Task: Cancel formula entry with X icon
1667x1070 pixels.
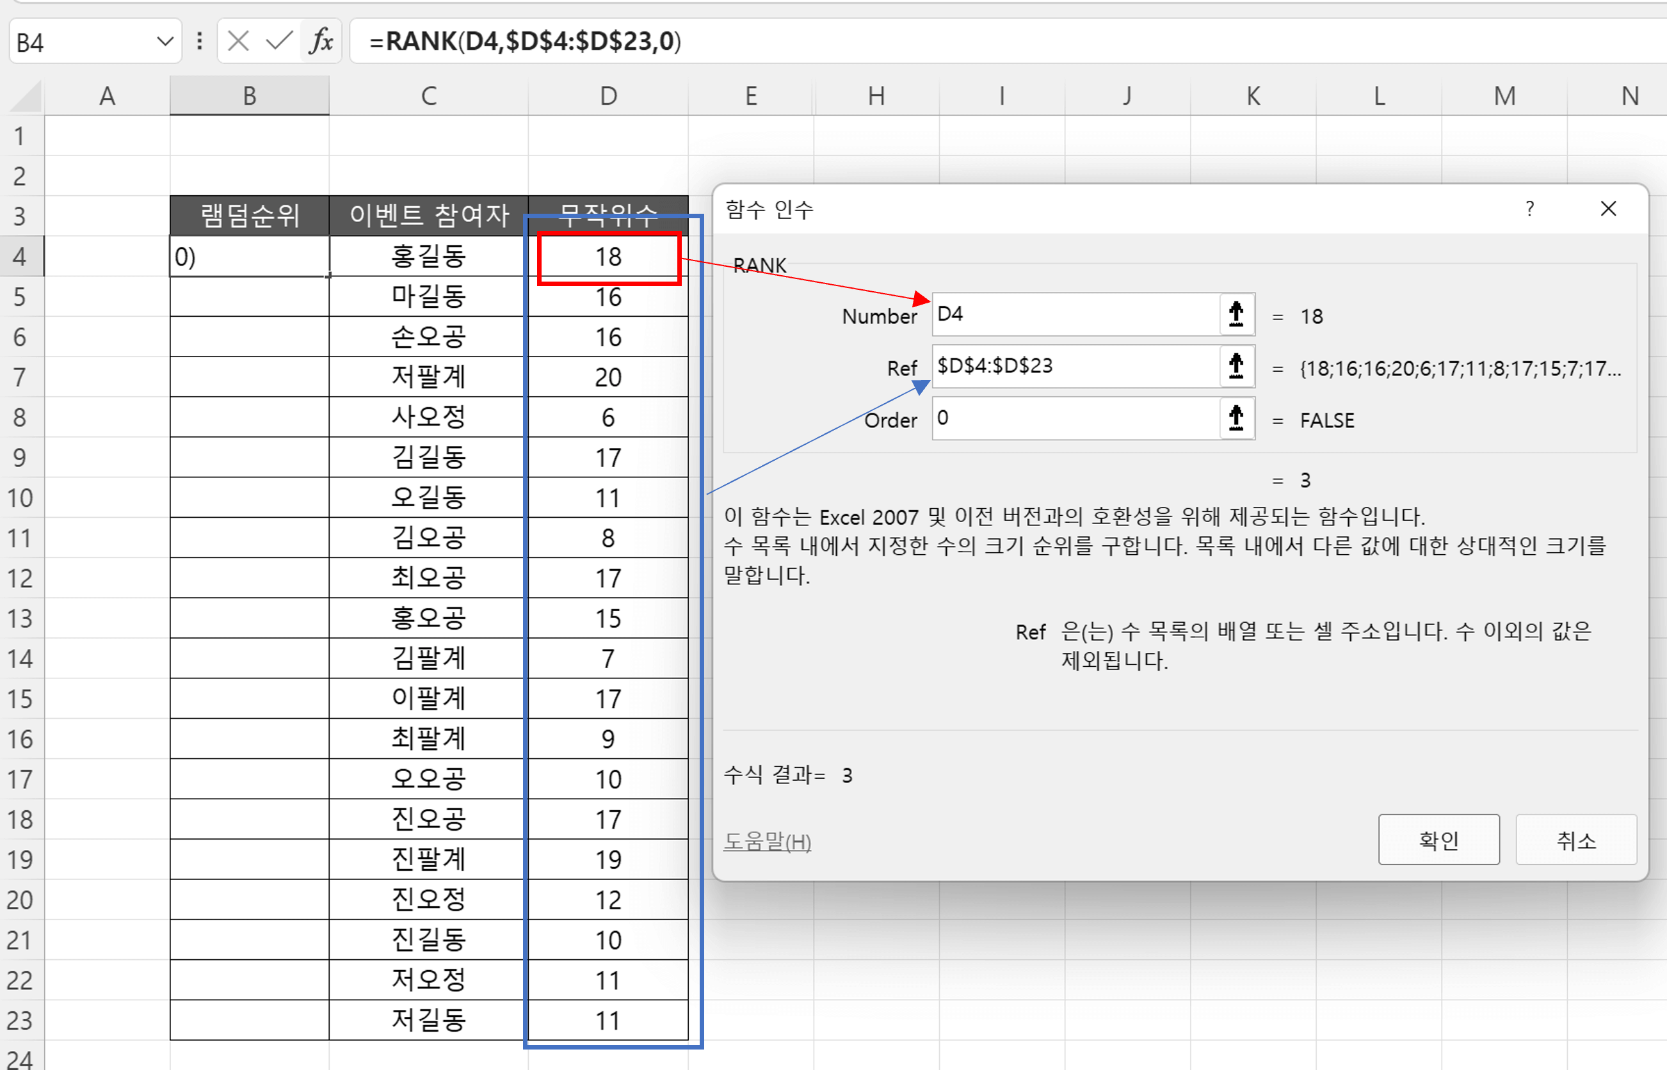Action: (238, 42)
